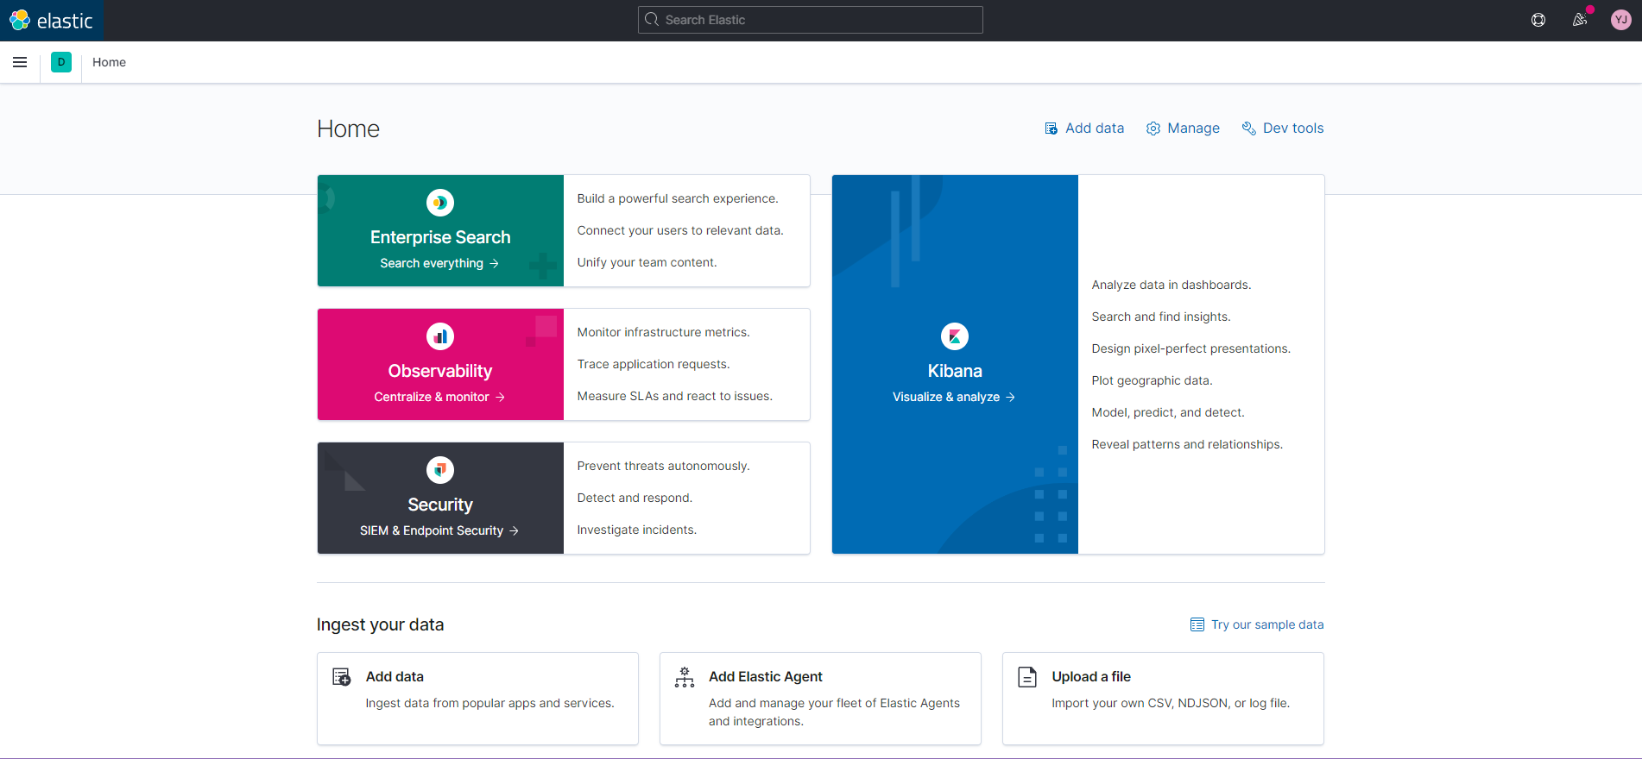1642x759 pixels.
Task: Click 'Detect and respond.' text
Action: [635, 498]
